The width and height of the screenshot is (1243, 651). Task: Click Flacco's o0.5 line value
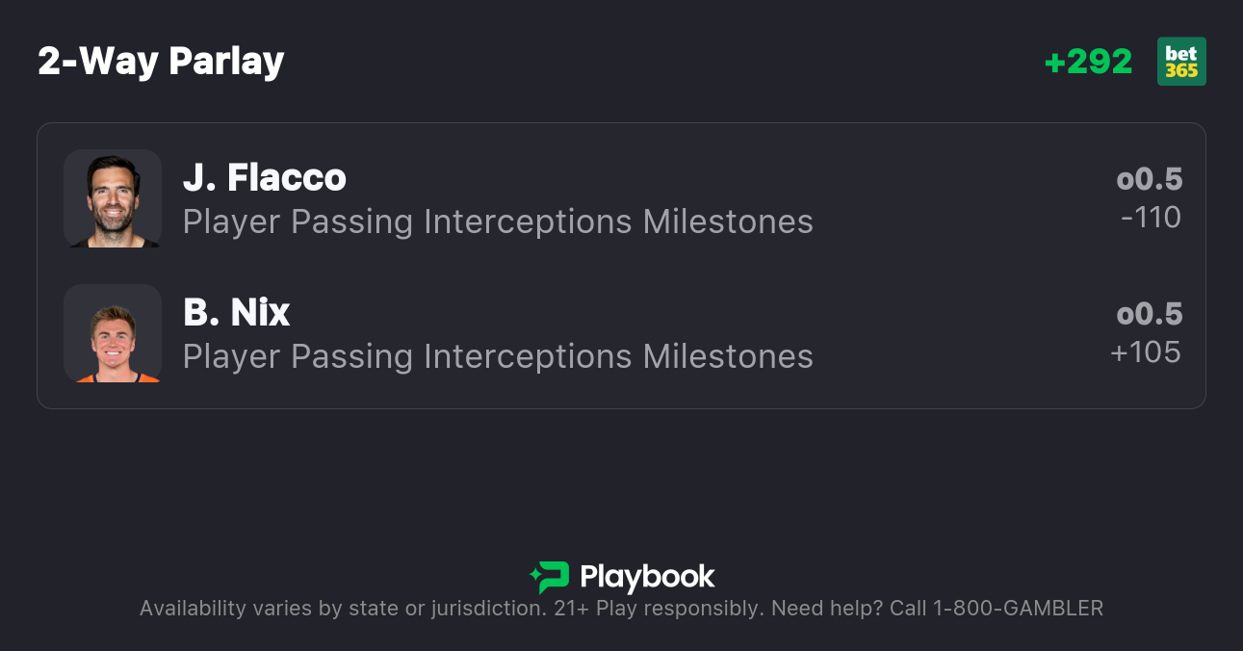[x=1149, y=179]
